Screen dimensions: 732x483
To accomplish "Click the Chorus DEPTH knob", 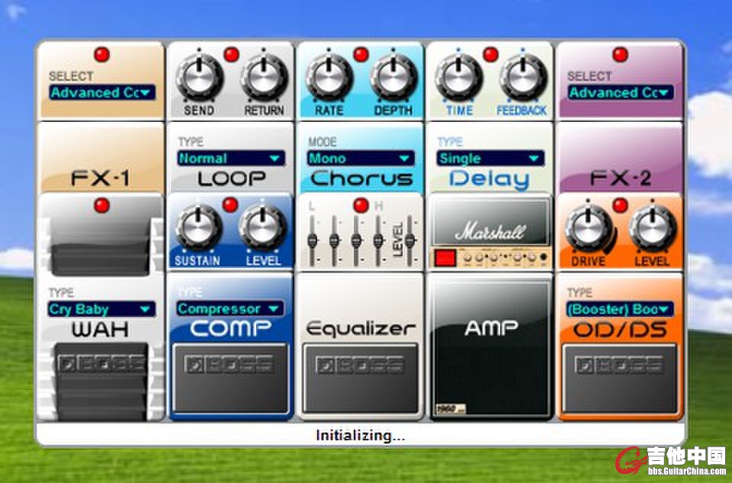I will [x=393, y=77].
